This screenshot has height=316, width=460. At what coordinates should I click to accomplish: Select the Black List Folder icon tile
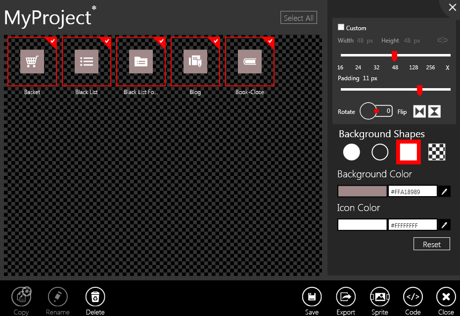(x=141, y=61)
